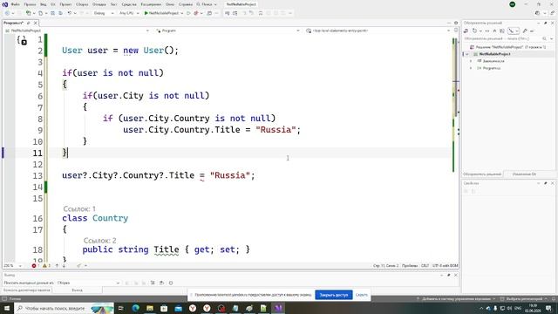Image resolution: width=558 pixels, height=314 pixels.
Task: Select Program.cs in Solution Explorer
Action: (x=492, y=68)
